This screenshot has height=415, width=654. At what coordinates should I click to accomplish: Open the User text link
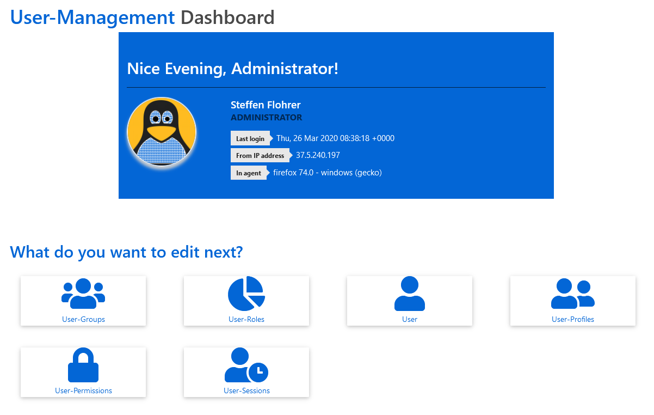click(410, 319)
